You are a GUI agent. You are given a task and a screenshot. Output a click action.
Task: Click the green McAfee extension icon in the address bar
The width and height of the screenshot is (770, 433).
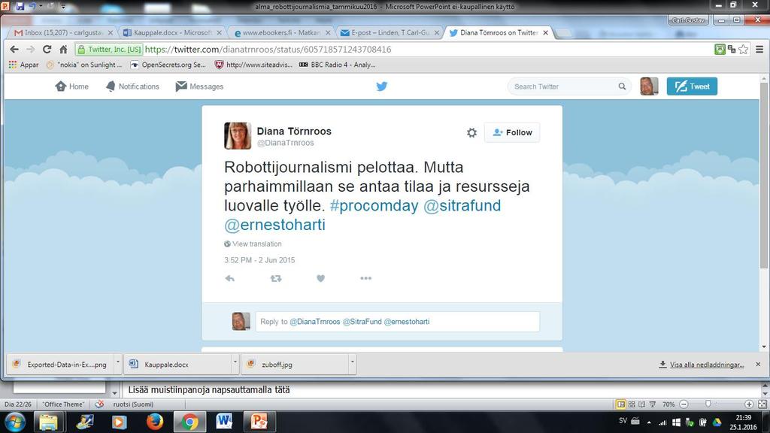point(720,49)
